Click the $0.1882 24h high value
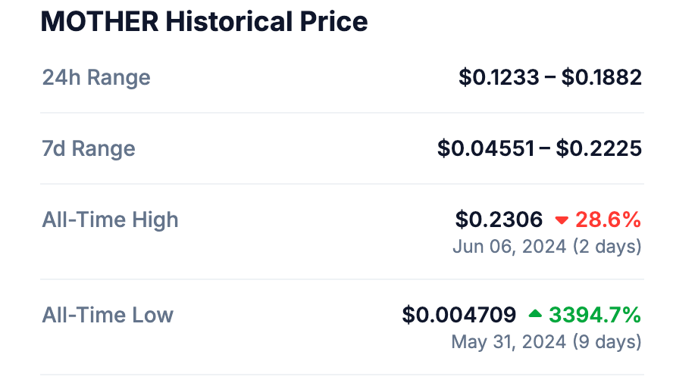 [602, 77]
